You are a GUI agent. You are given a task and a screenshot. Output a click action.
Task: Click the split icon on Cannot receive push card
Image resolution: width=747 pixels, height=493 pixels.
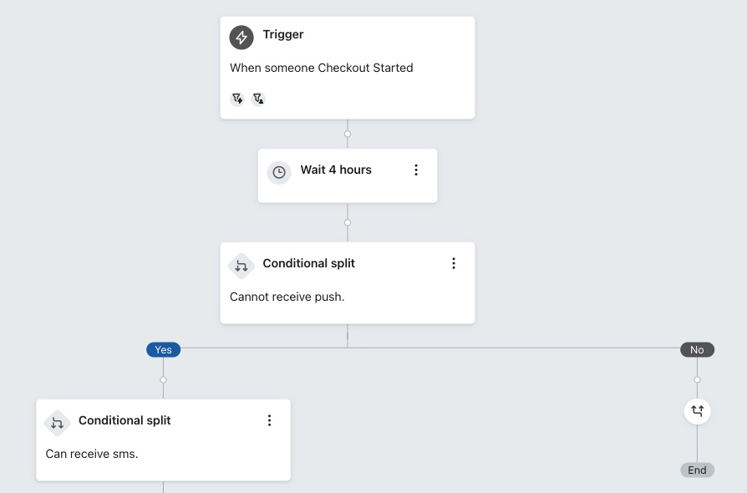click(241, 264)
